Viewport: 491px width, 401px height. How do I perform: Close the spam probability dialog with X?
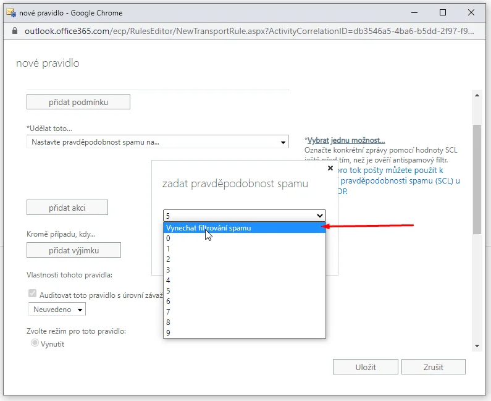(x=330, y=168)
